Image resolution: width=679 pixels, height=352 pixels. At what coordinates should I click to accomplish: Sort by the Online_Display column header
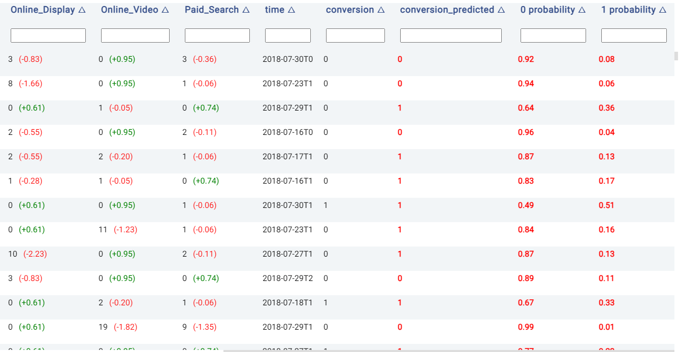(x=48, y=10)
